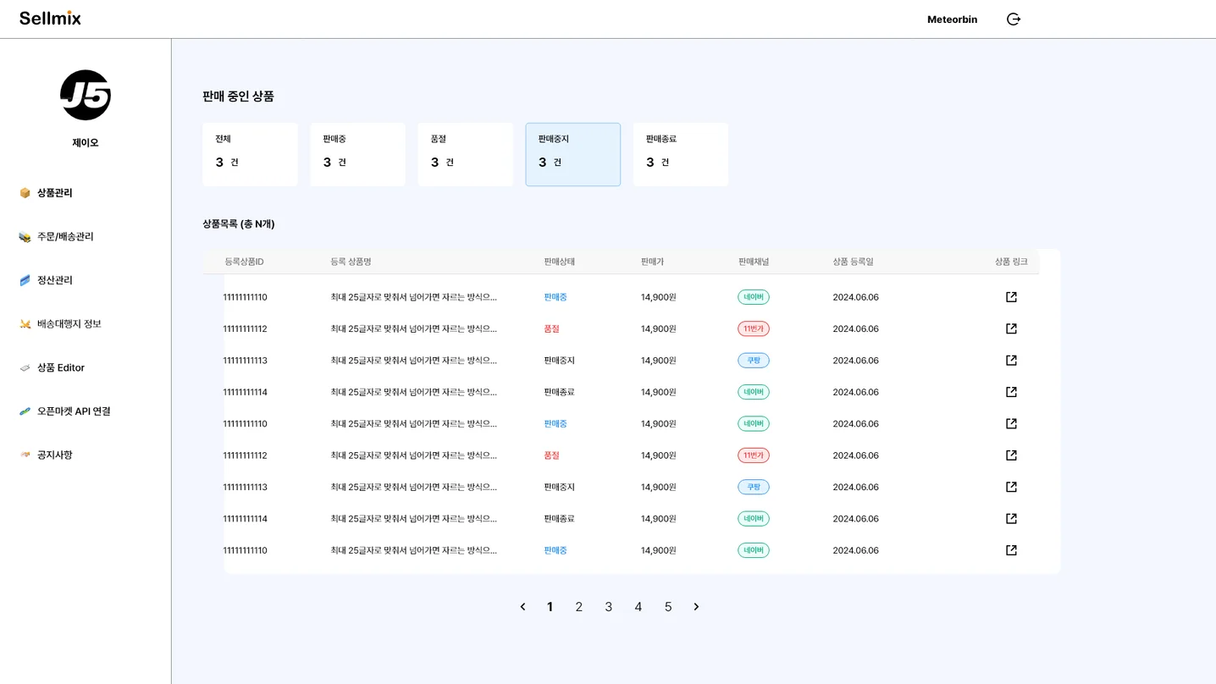Click the 쿠팡 badge in third row
This screenshot has height=684, width=1216.
754,361
